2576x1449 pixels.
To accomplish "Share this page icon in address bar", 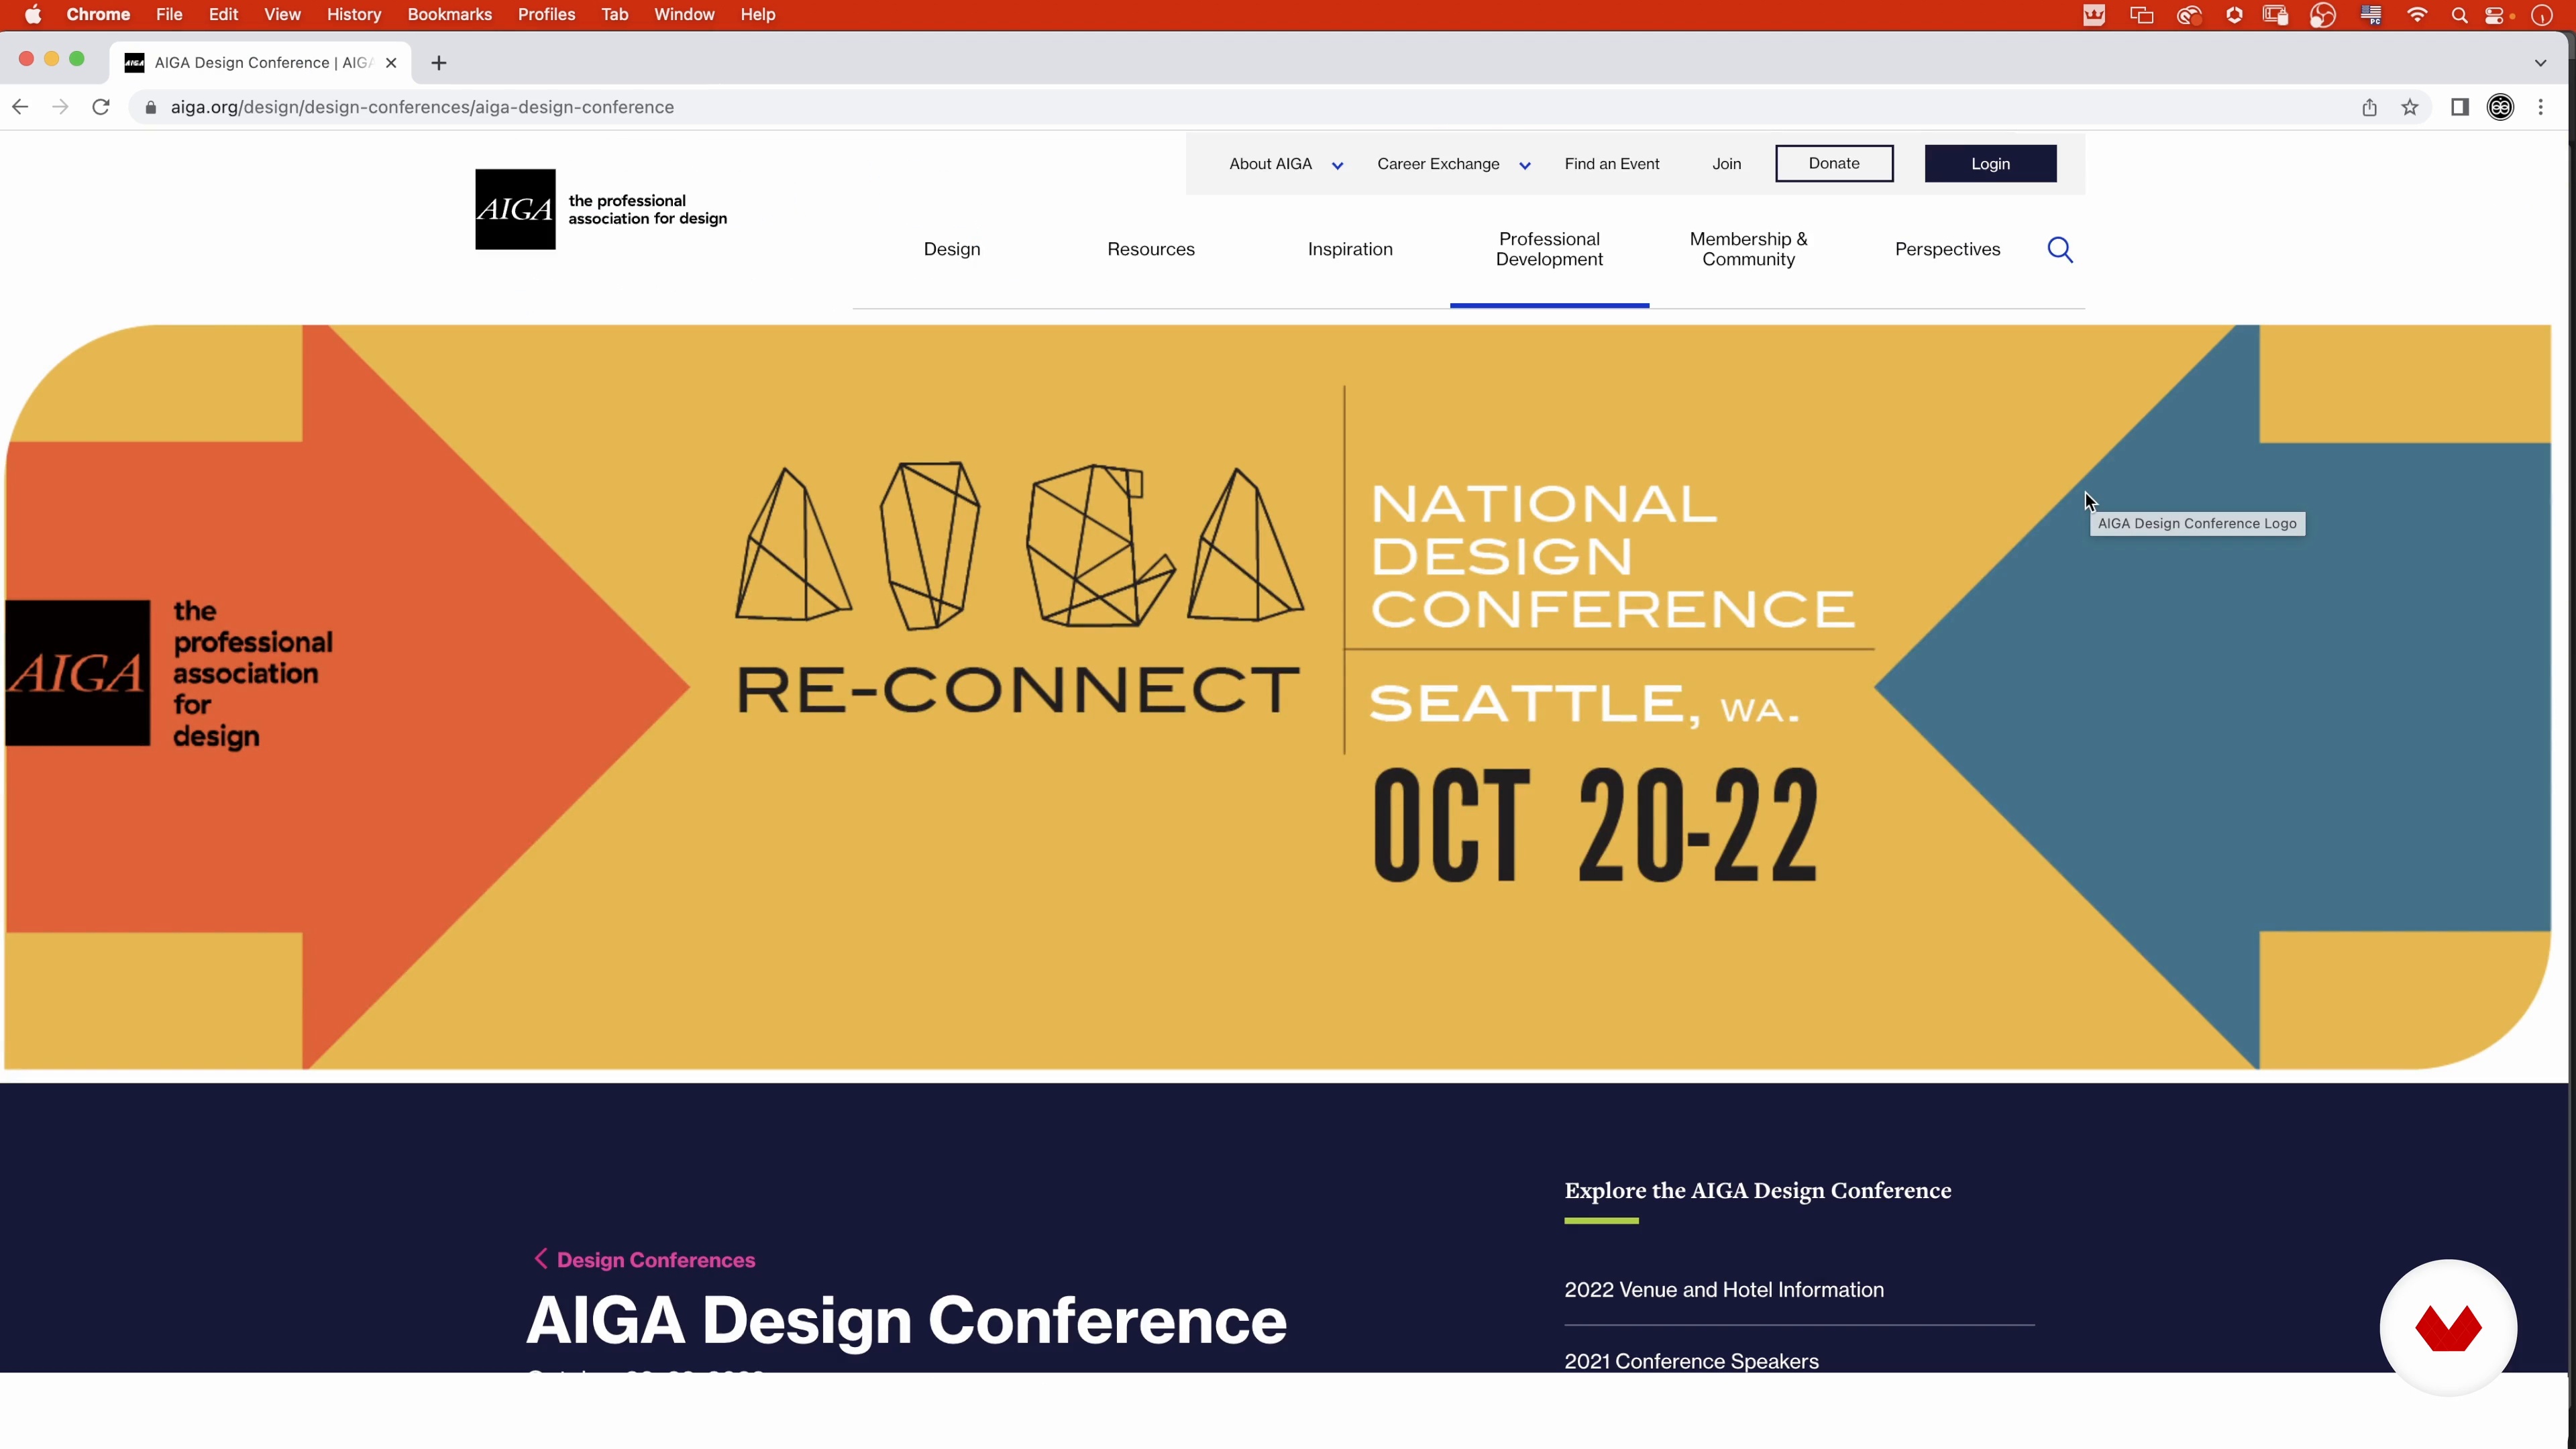I will (x=2369, y=107).
